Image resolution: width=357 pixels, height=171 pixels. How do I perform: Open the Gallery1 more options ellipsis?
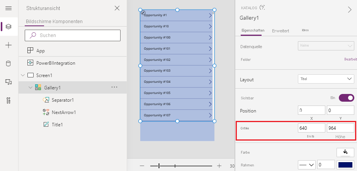pos(114,87)
